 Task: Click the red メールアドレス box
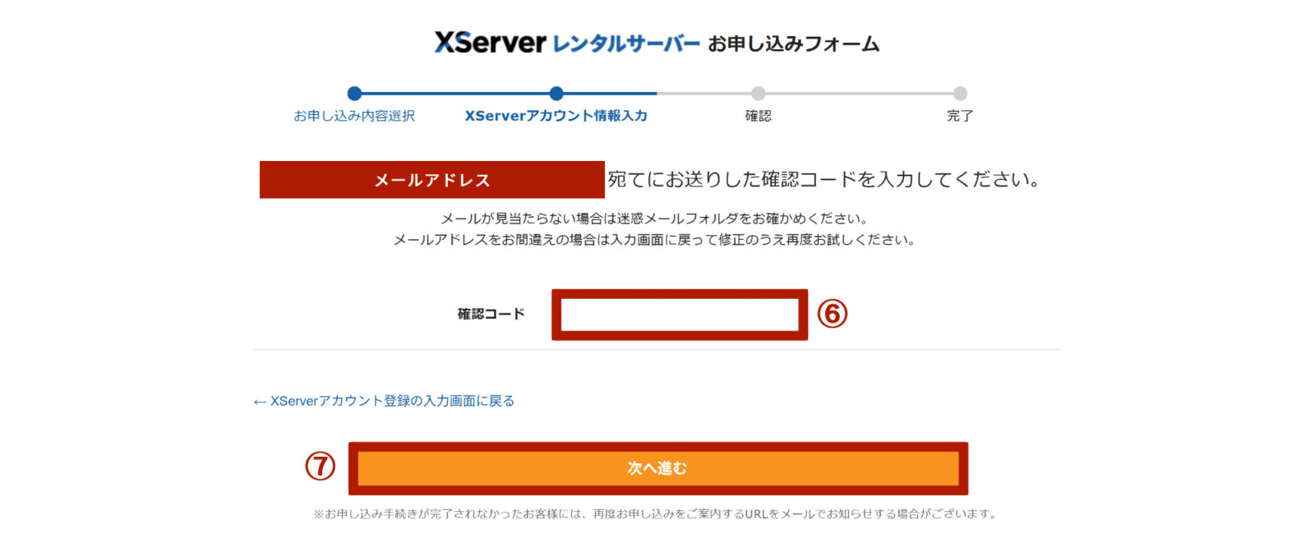click(x=431, y=180)
